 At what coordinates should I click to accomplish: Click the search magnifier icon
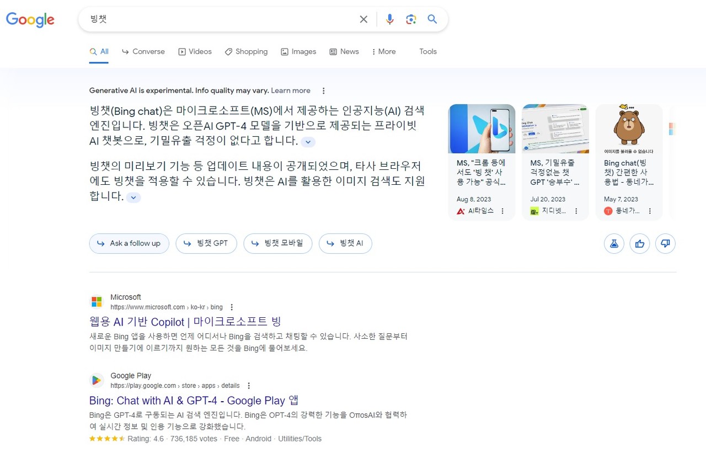tap(432, 19)
